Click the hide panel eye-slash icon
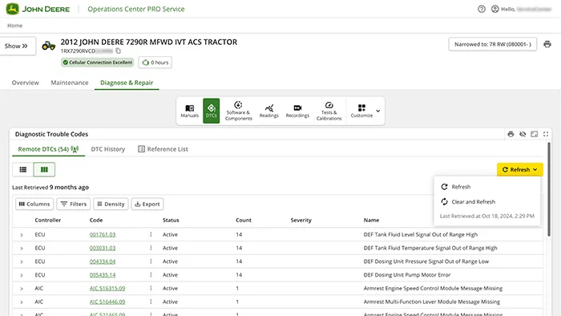Image resolution: width=561 pixels, height=316 pixels. (x=523, y=134)
